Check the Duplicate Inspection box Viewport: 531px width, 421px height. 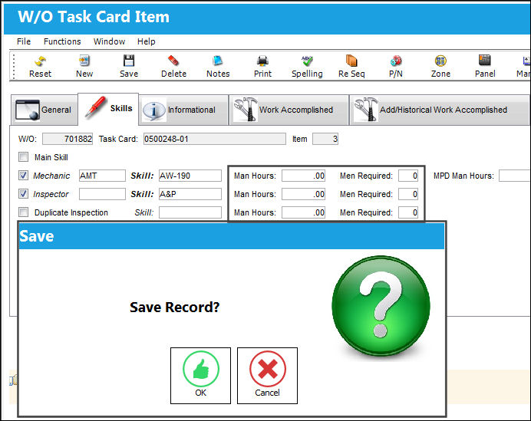pos(23,212)
